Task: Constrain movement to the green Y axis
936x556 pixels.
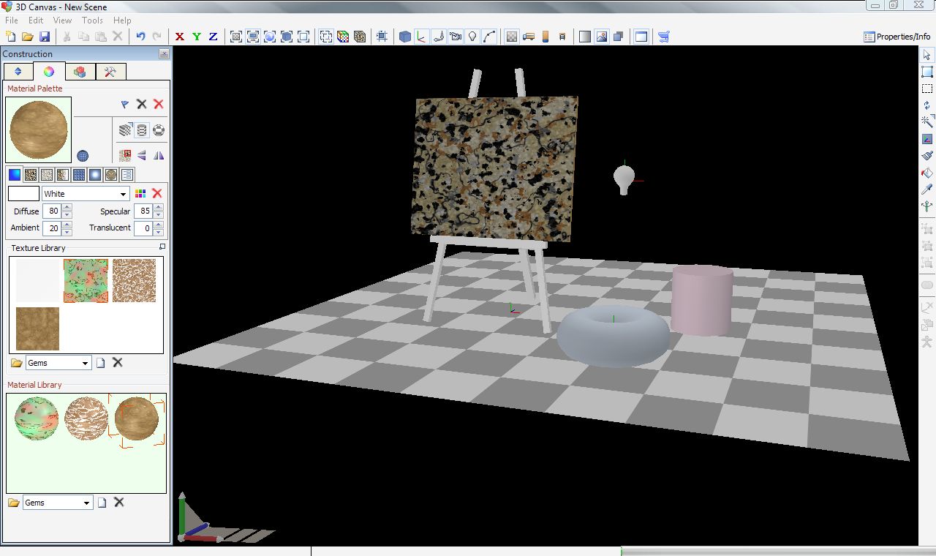Action: click(x=197, y=37)
